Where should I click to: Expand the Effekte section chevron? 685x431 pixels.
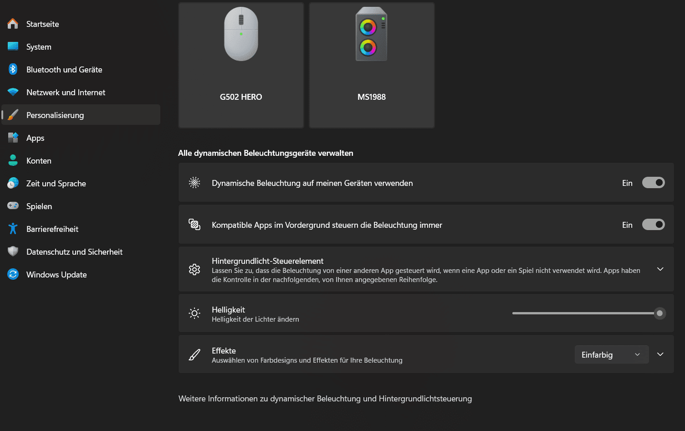click(x=660, y=354)
